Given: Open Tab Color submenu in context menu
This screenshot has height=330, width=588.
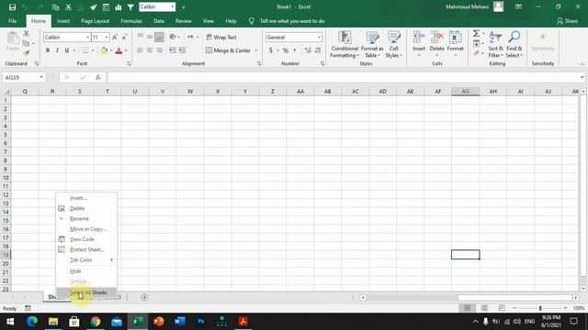Looking at the screenshot, I should click(x=86, y=259).
